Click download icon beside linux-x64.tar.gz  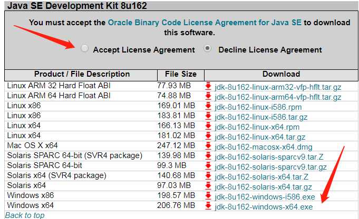(208, 135)
